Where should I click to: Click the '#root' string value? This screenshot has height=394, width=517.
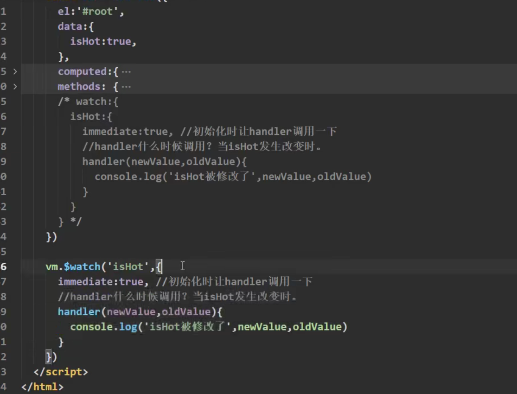click(97, 12)
